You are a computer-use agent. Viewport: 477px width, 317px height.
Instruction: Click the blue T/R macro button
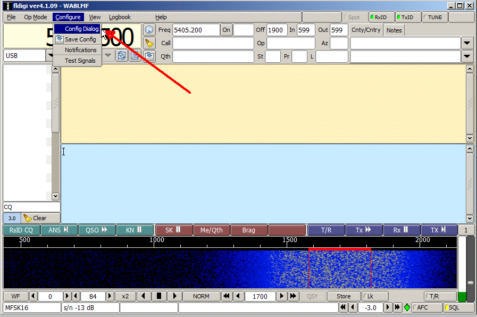click(x=327, y=230)
